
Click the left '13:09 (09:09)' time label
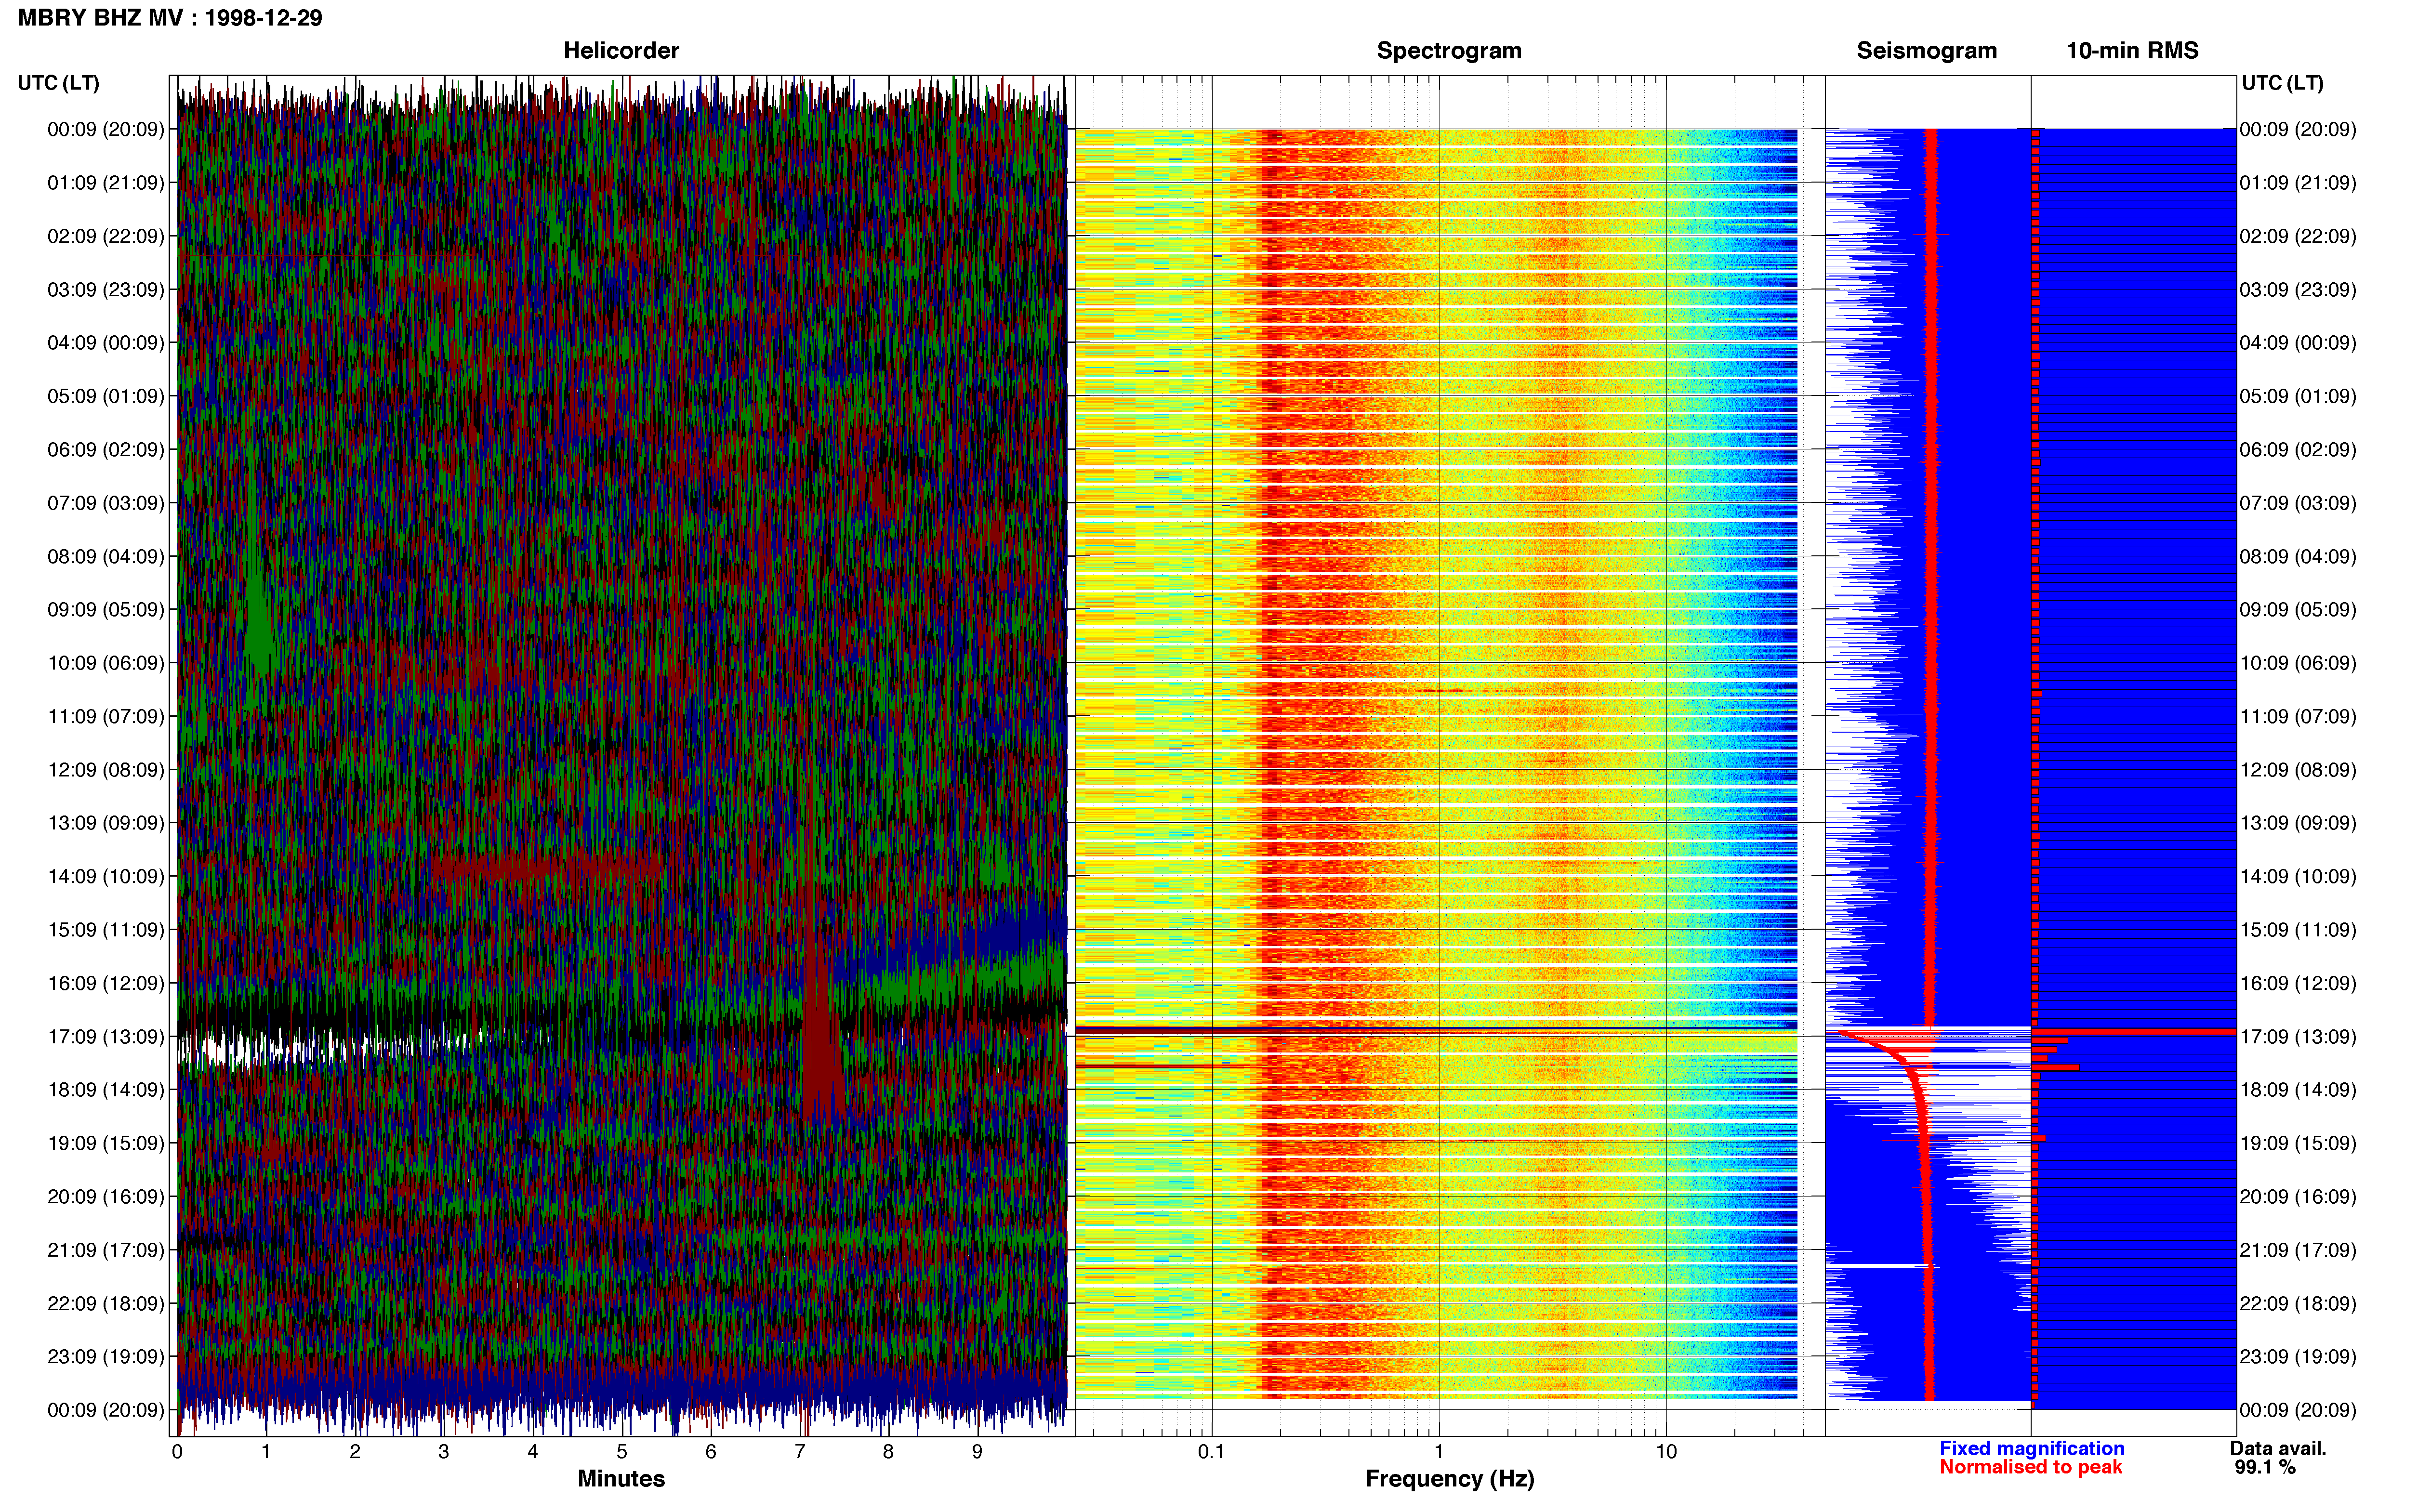(106, 823)
